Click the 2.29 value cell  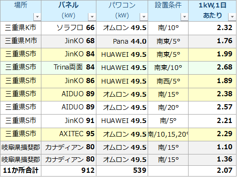213,134
